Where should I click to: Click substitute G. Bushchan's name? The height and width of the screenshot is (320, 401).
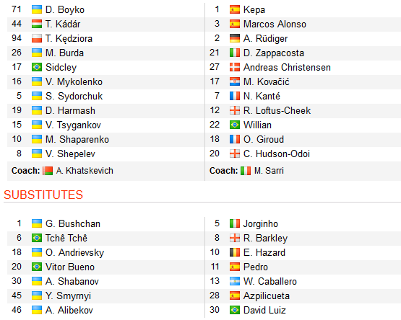tap(73, 224)
